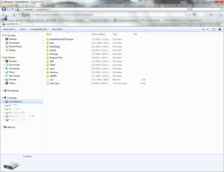Sort by the Date modified column header
Image resolution: width=224 pixels, height=172 pixels.
point(98,34)
